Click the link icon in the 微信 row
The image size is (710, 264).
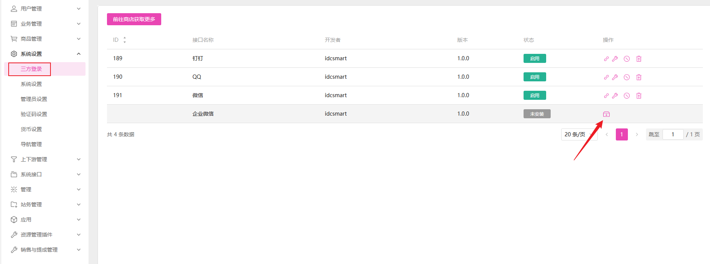pyautogui.click(x=606, y=96)
